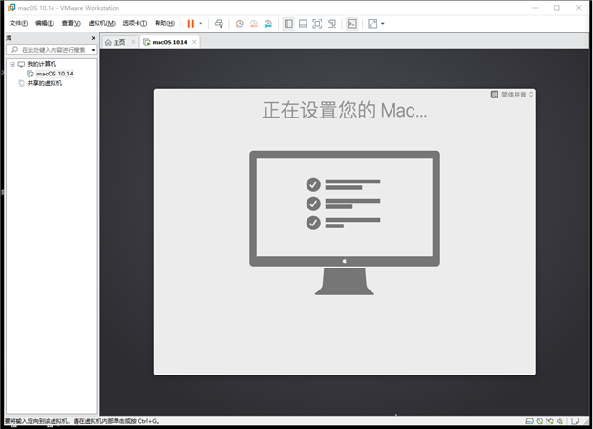Switch to Unity mode icon
The image size is (593, 429).
pos(331,24)
